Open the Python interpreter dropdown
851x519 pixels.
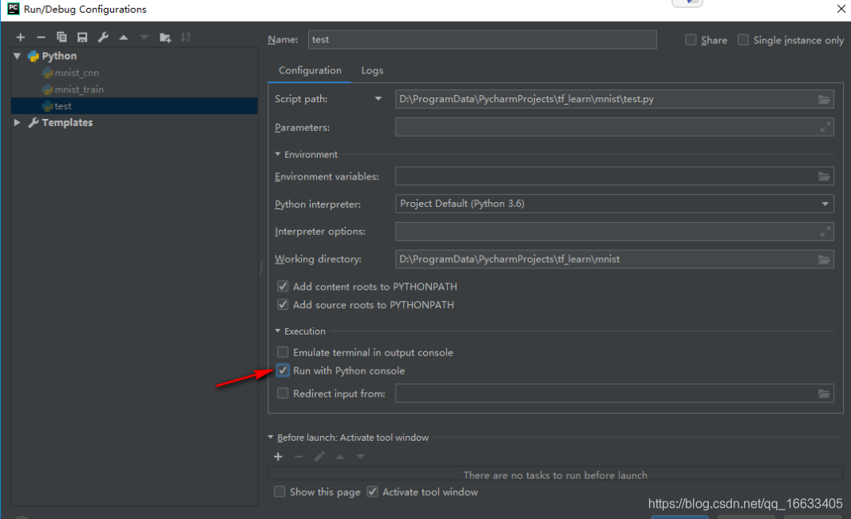click(x=825, y=204)
